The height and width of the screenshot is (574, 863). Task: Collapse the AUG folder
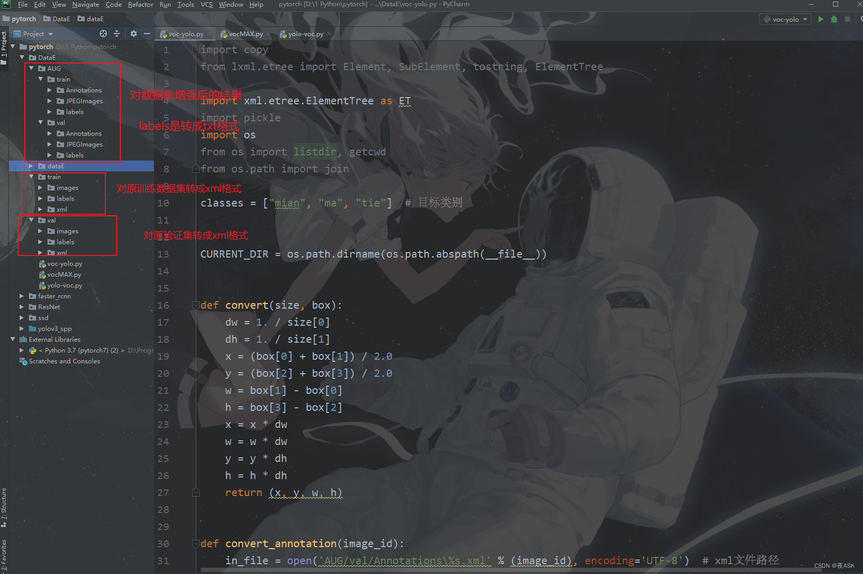[32, 68]
